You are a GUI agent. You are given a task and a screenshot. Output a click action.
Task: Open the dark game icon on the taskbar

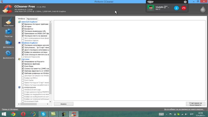[64, 114]
